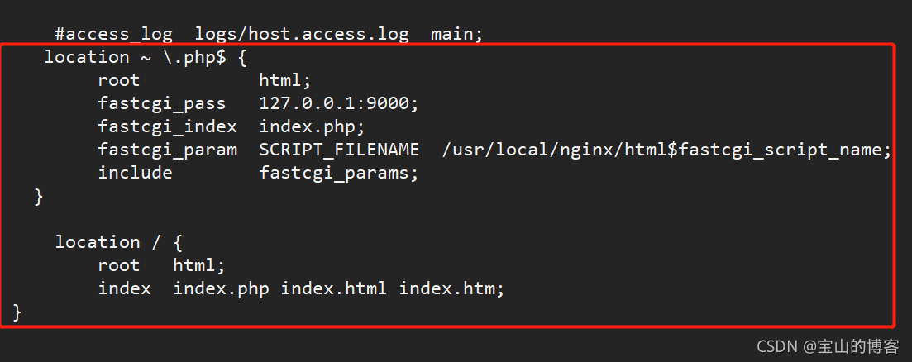Click the html; value in second root line

(199, 265)
